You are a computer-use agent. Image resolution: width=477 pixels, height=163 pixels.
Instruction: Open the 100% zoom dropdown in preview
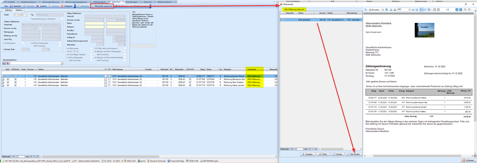[x=409, y=10]
